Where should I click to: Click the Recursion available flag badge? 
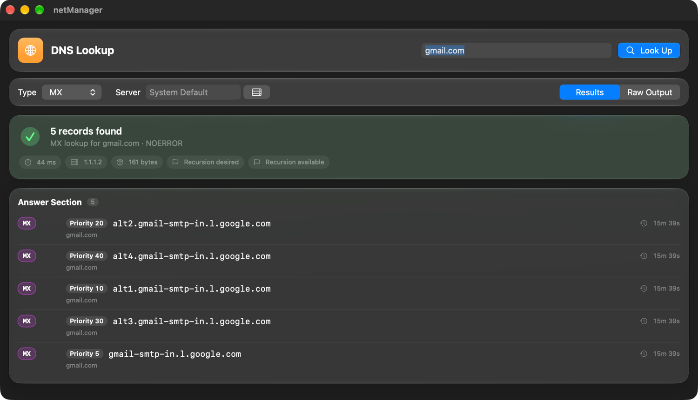point(289,162)
